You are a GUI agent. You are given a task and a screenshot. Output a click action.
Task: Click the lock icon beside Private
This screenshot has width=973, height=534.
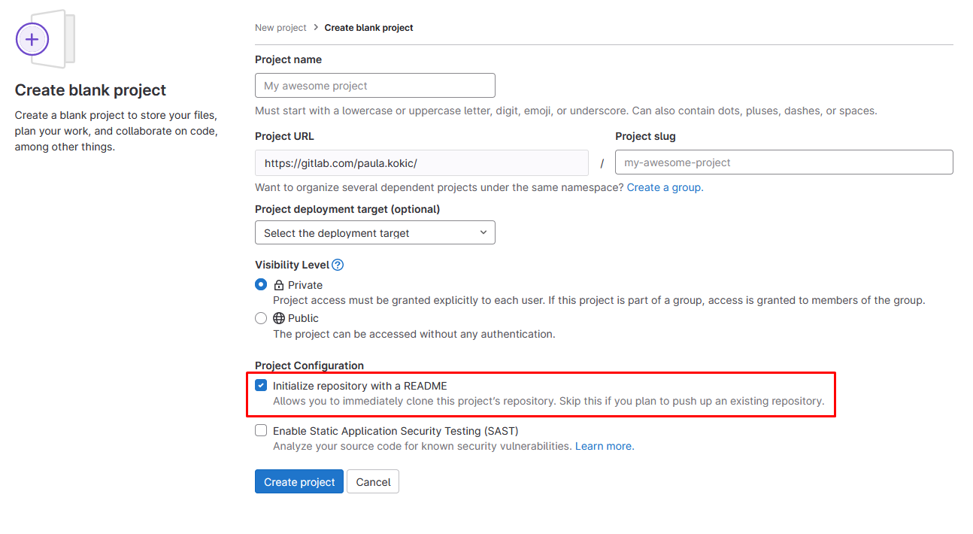point(279,286)
